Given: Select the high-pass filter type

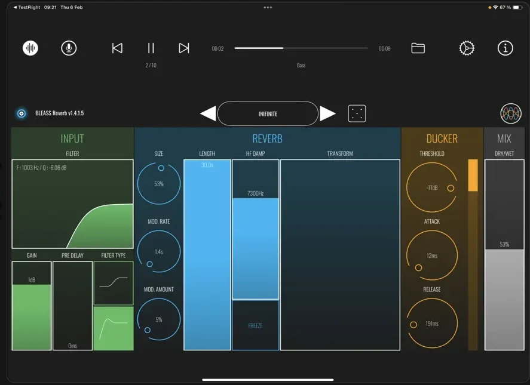Looking at the screenshot, I should tap(114, 328).
